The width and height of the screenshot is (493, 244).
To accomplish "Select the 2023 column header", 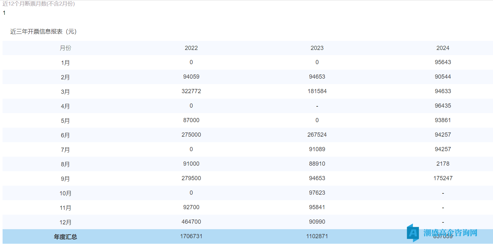I will 317,48.
